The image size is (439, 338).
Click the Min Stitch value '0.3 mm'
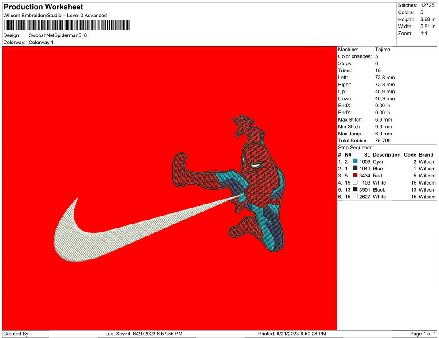click(x=384, y=126)
